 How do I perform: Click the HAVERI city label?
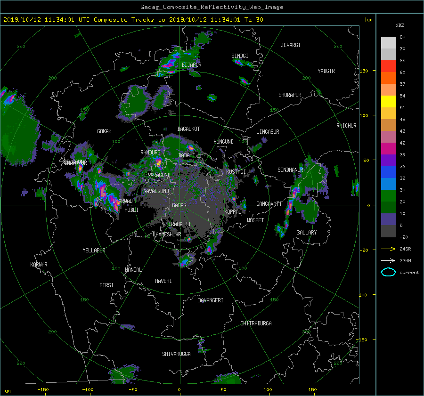tap(163, 281)
